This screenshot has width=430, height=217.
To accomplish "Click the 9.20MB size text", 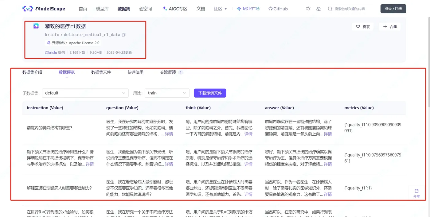I will pos(96,52).
